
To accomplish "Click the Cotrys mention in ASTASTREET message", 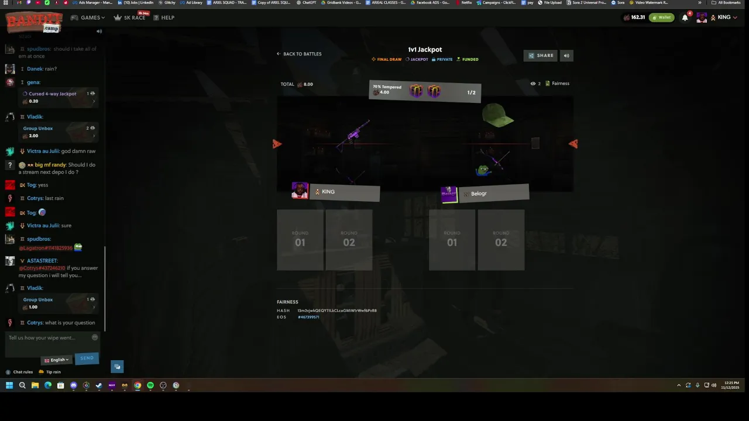I will point(42,268).
